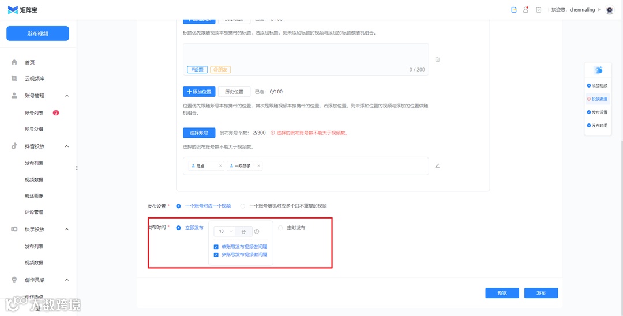Click the 创作灵感 lightbulb icon
623x316 pixels.
tap(14, 280)
